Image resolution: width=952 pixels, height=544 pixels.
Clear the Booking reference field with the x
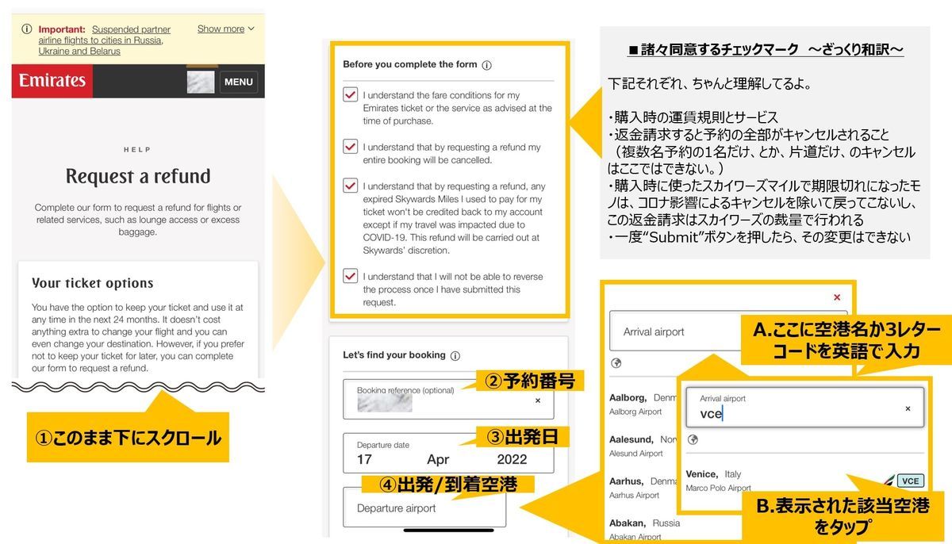537,401
